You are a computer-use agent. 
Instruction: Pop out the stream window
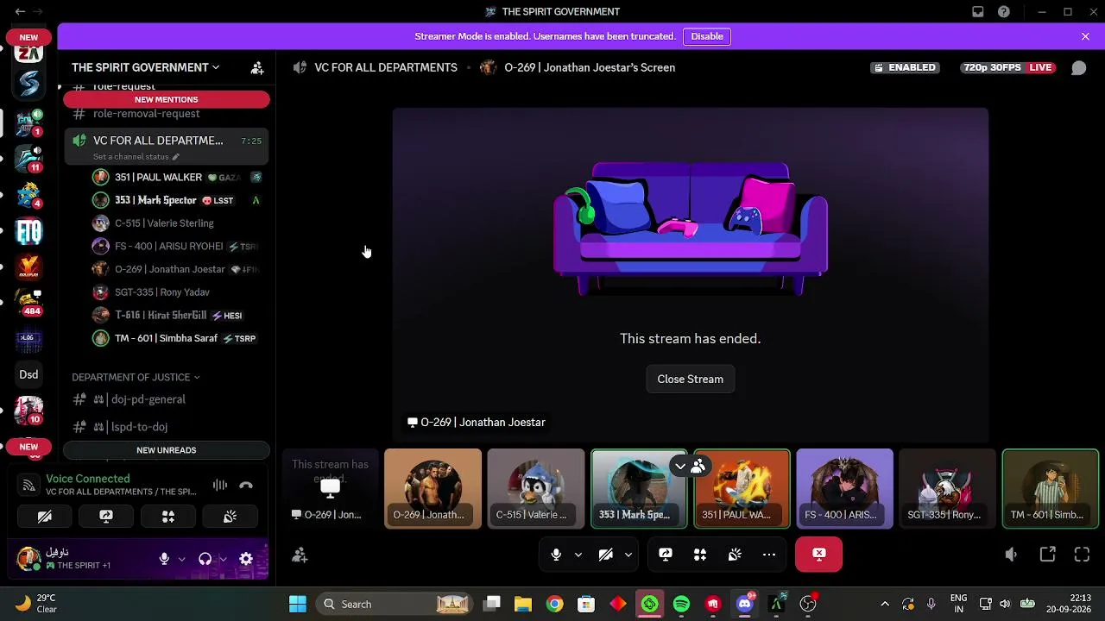pos(1047,555)
